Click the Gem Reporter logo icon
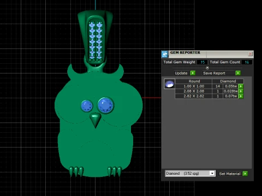 tap(165, 54)
